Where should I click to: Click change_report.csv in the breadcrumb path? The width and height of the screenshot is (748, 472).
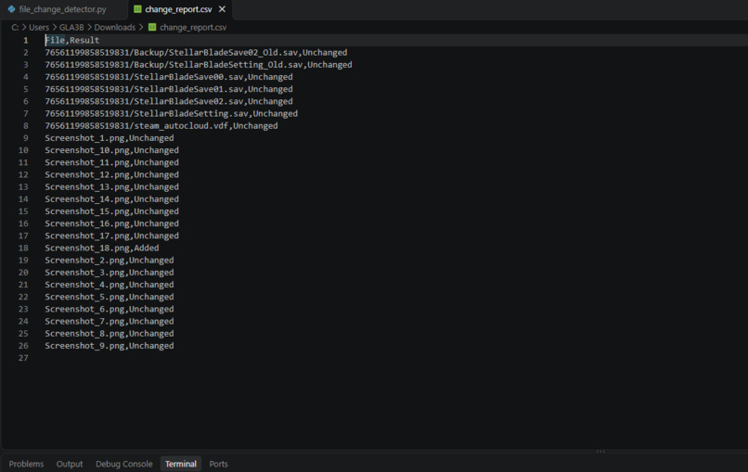193,27
